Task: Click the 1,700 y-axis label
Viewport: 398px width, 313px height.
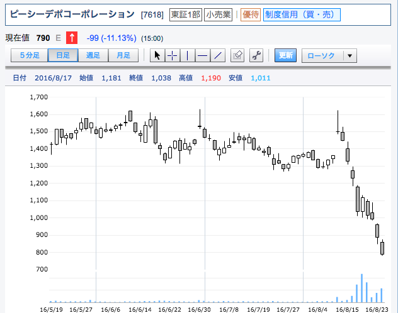Action: 39,97
